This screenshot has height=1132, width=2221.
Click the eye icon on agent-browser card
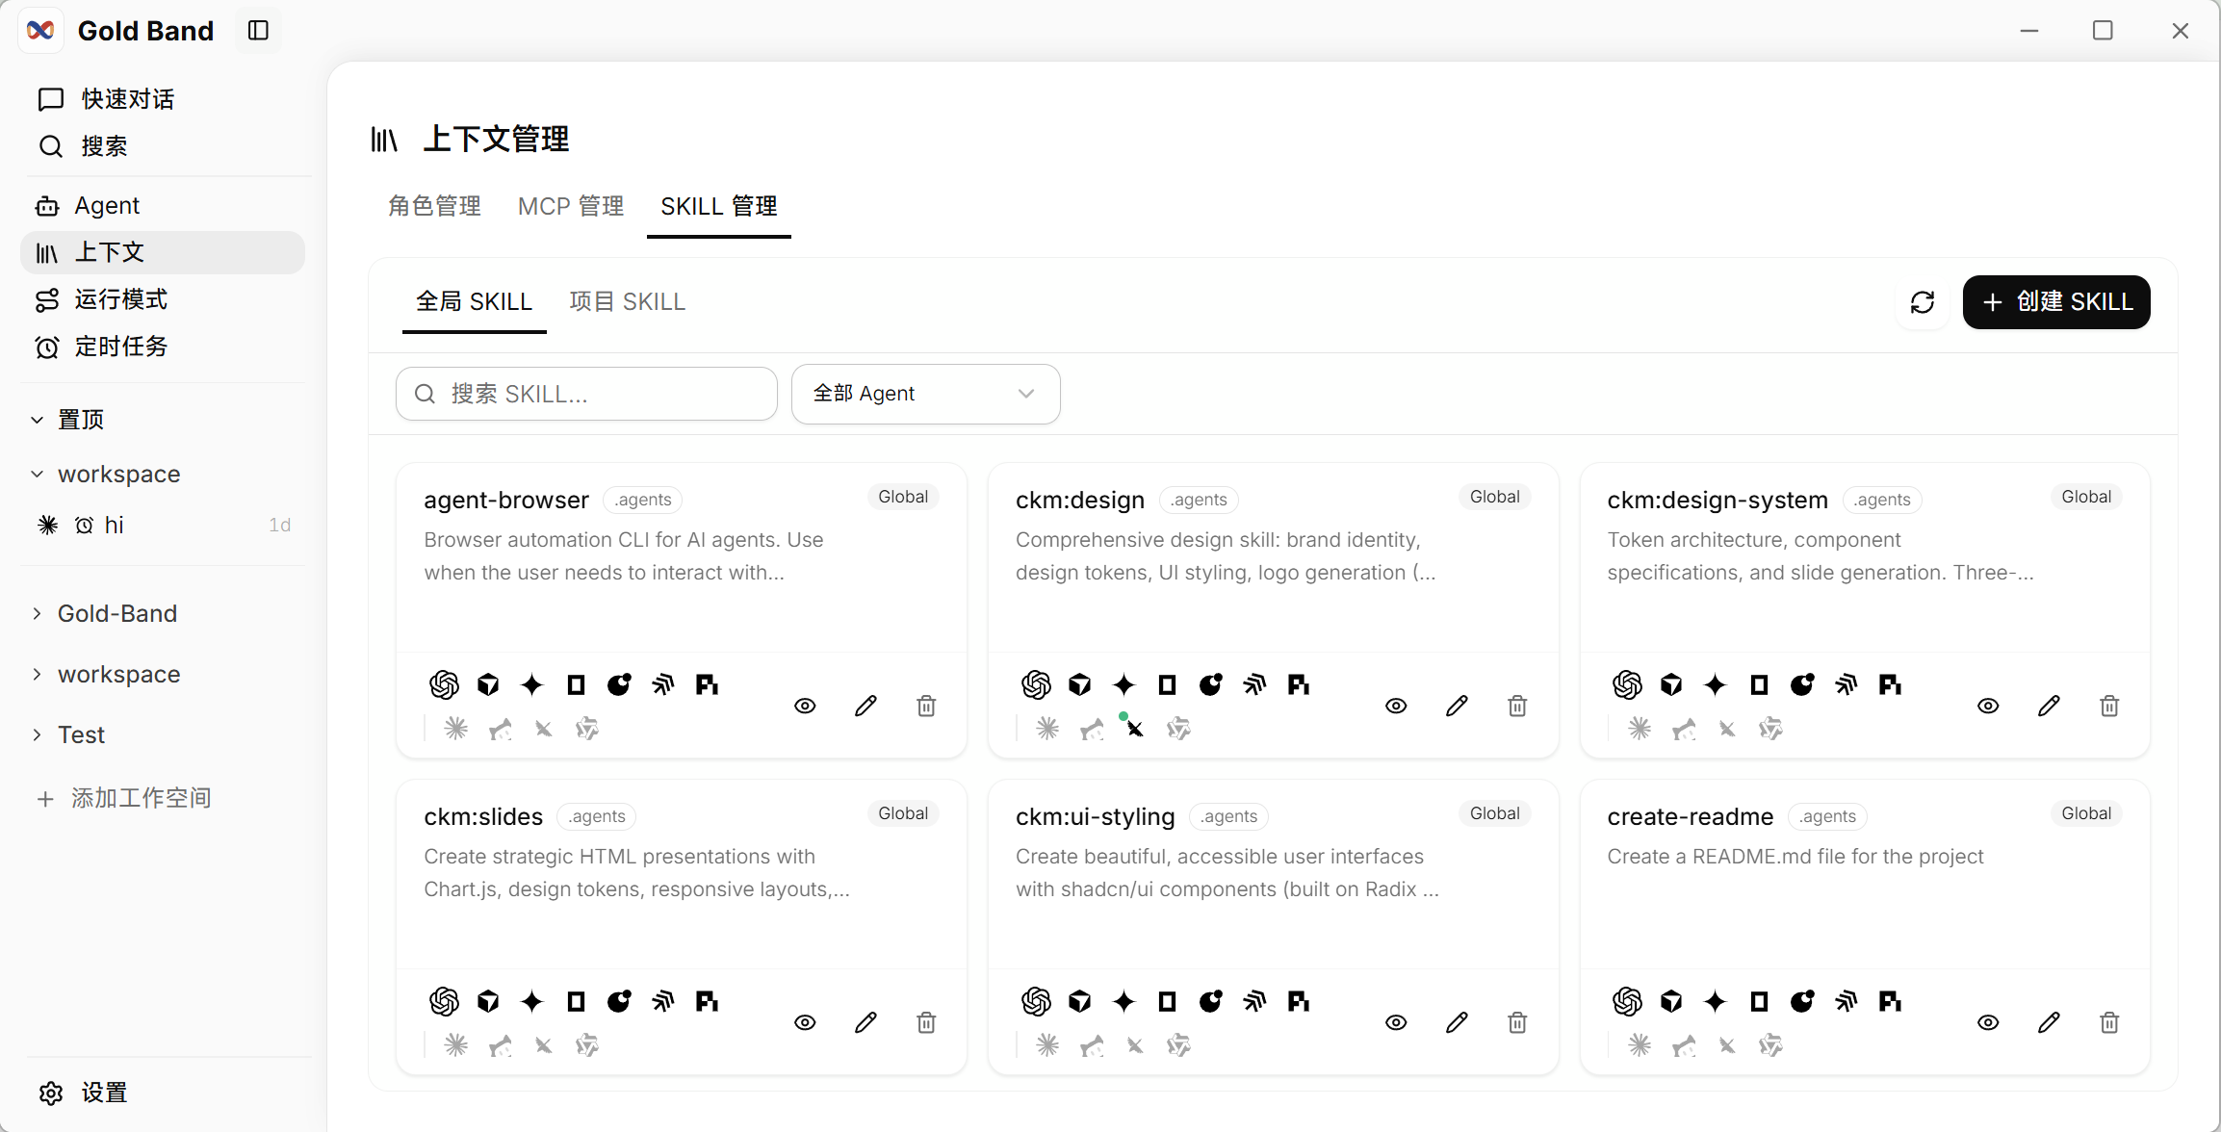[x=805, y=706]
